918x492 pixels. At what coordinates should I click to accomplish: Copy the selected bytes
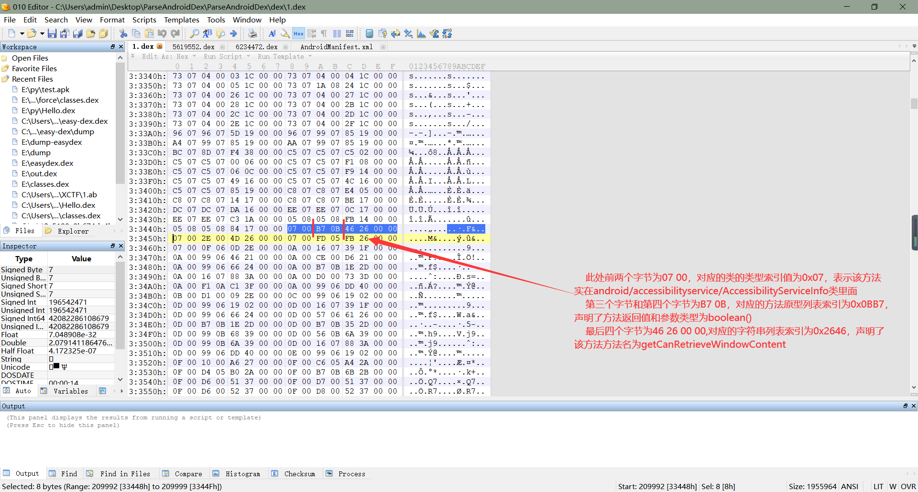point(136,33)
